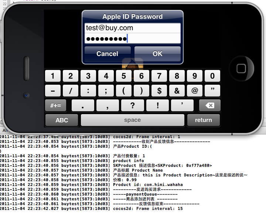266x214 pixels.
Task: Tap the 8 key
Action: [177, 76]
